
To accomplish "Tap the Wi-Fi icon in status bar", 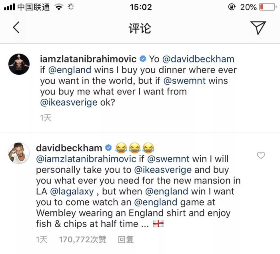I will coord(59,7).
